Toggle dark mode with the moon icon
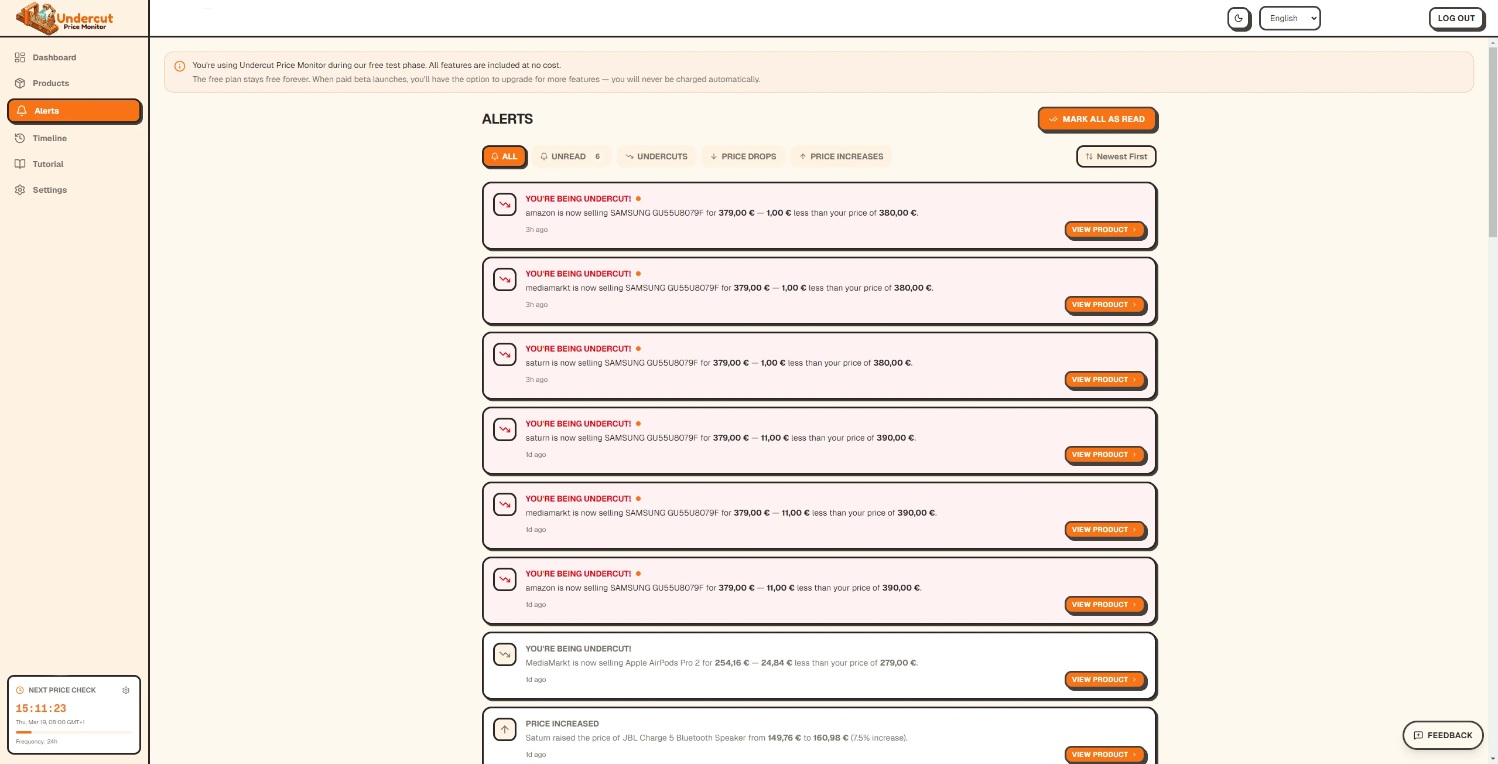This screenshot has height=764, width=1498. pos(1238,18)
